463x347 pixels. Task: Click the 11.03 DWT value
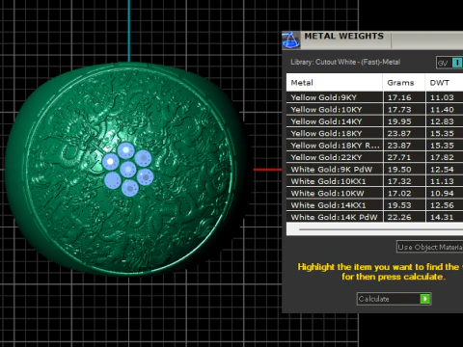442,97
